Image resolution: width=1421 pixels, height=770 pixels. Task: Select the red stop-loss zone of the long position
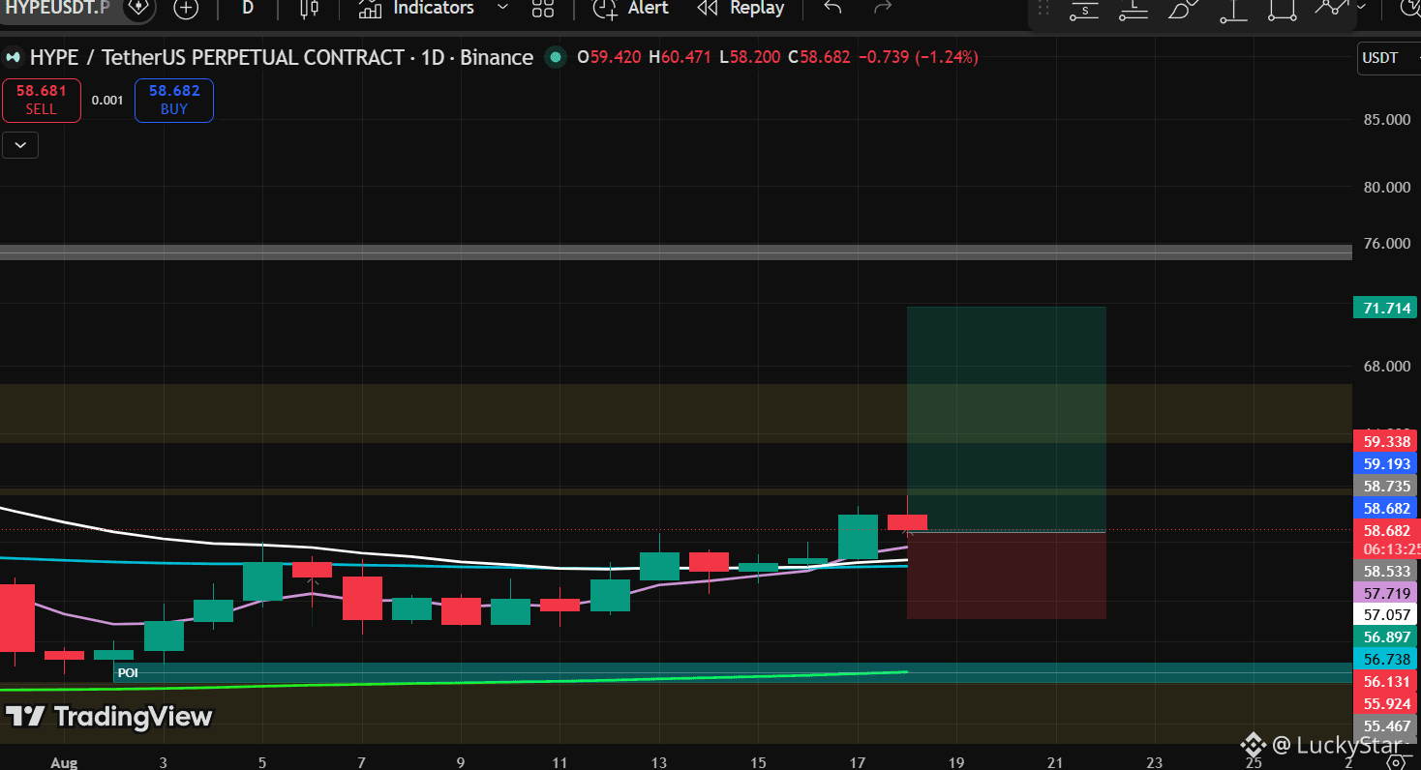tap(1006, 576)
